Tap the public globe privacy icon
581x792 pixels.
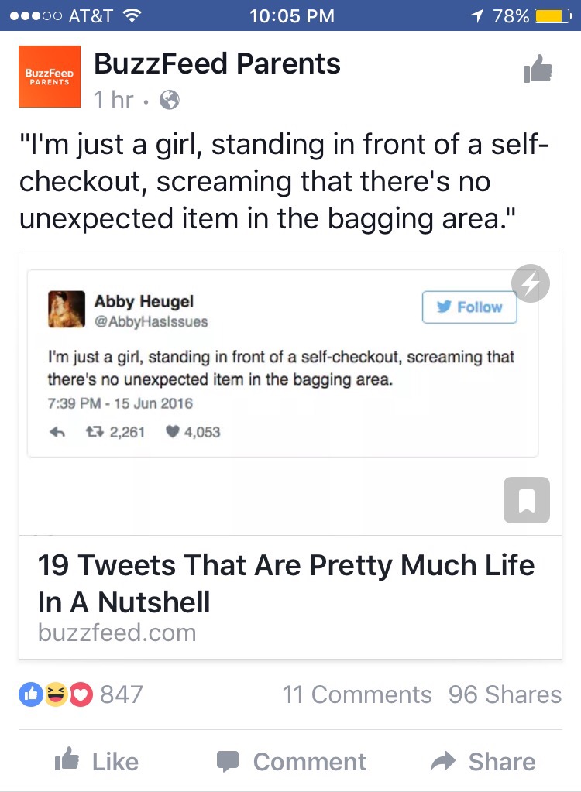tap(168, 100)
